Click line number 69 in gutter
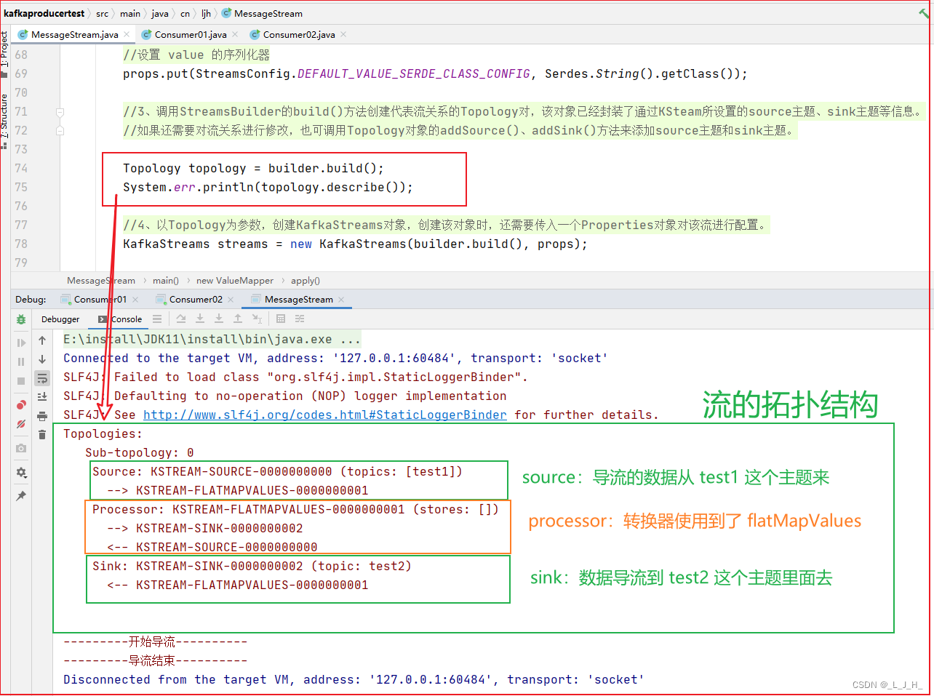This screenshot has width=934, height=696. point(21,73)
